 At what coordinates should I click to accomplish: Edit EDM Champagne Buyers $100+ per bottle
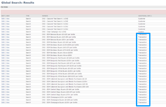click(x=3, y=103)
